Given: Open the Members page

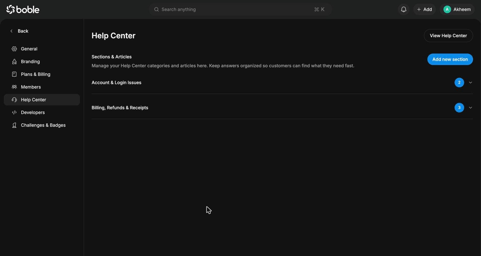Looking at the screenshot, I should tap(42, 87).
